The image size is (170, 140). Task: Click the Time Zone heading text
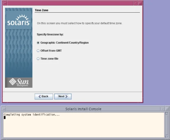[42, 10]
